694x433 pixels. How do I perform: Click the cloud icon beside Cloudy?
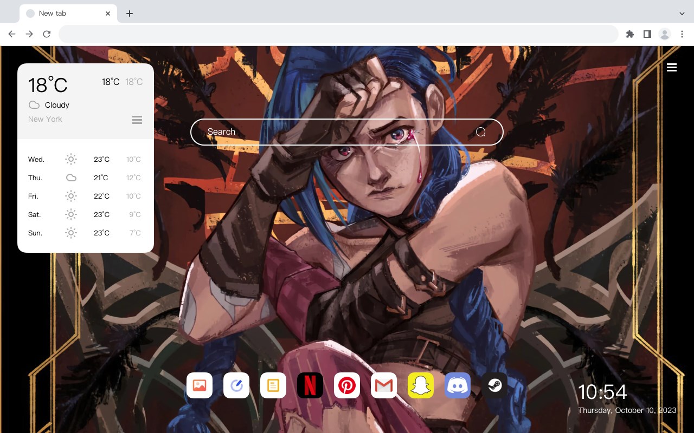[x=34, y=105]
